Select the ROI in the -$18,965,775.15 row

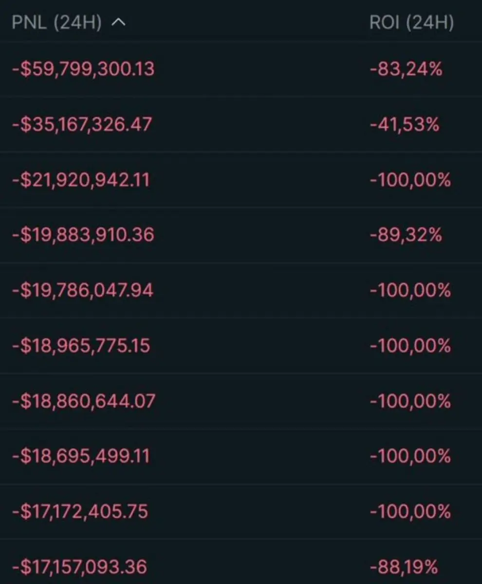pos(410,346)
